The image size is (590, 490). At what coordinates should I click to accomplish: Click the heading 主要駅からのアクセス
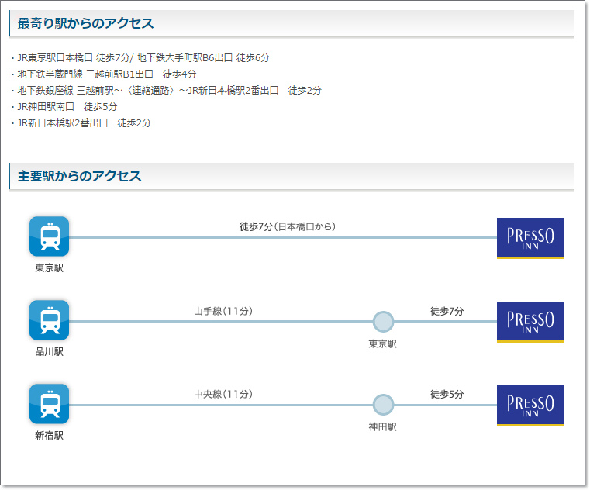pyautogui.click(x=79, y=176)
